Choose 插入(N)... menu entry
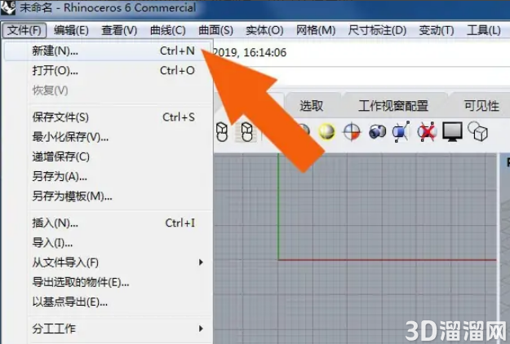The width and height of the screenshot is (510, 344). click(x=108, y=223)
